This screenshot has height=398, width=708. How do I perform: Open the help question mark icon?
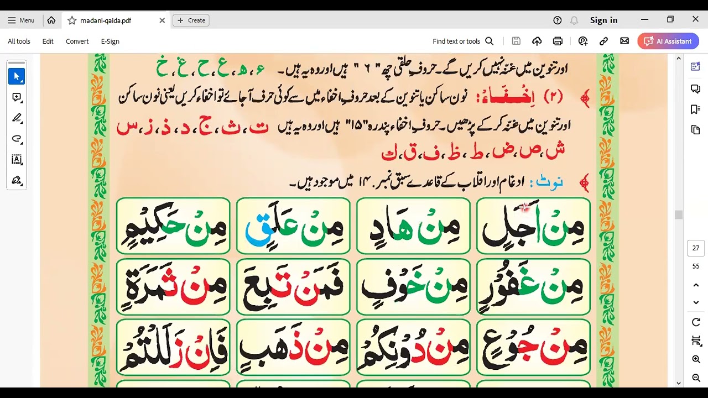557,20
